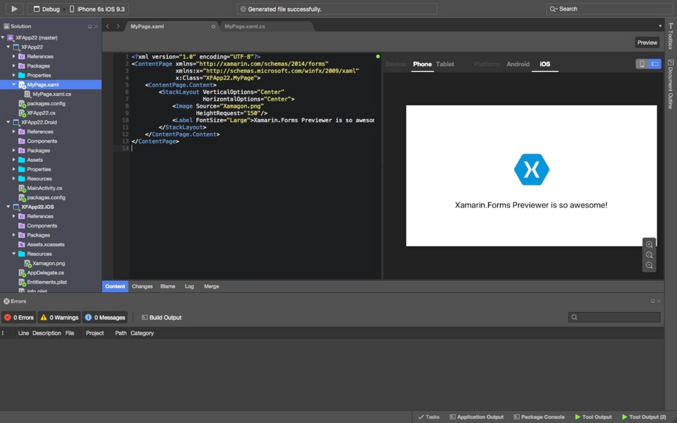677x423 pixels.
Task: Select MyPage.xaml.cs in solution tree
Action: [x=52, y=94]
